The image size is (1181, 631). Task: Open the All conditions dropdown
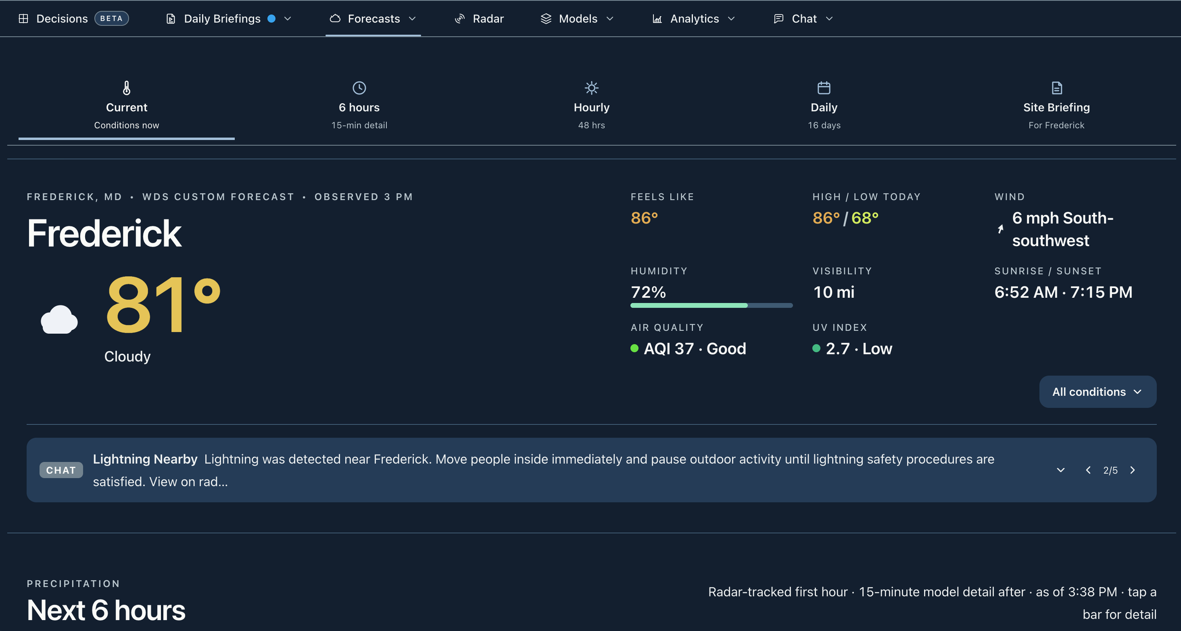tap(1097, 392)
